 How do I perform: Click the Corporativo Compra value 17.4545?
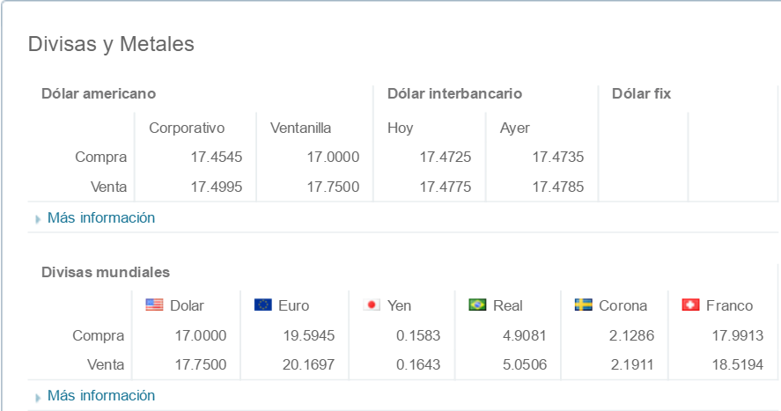217,157
